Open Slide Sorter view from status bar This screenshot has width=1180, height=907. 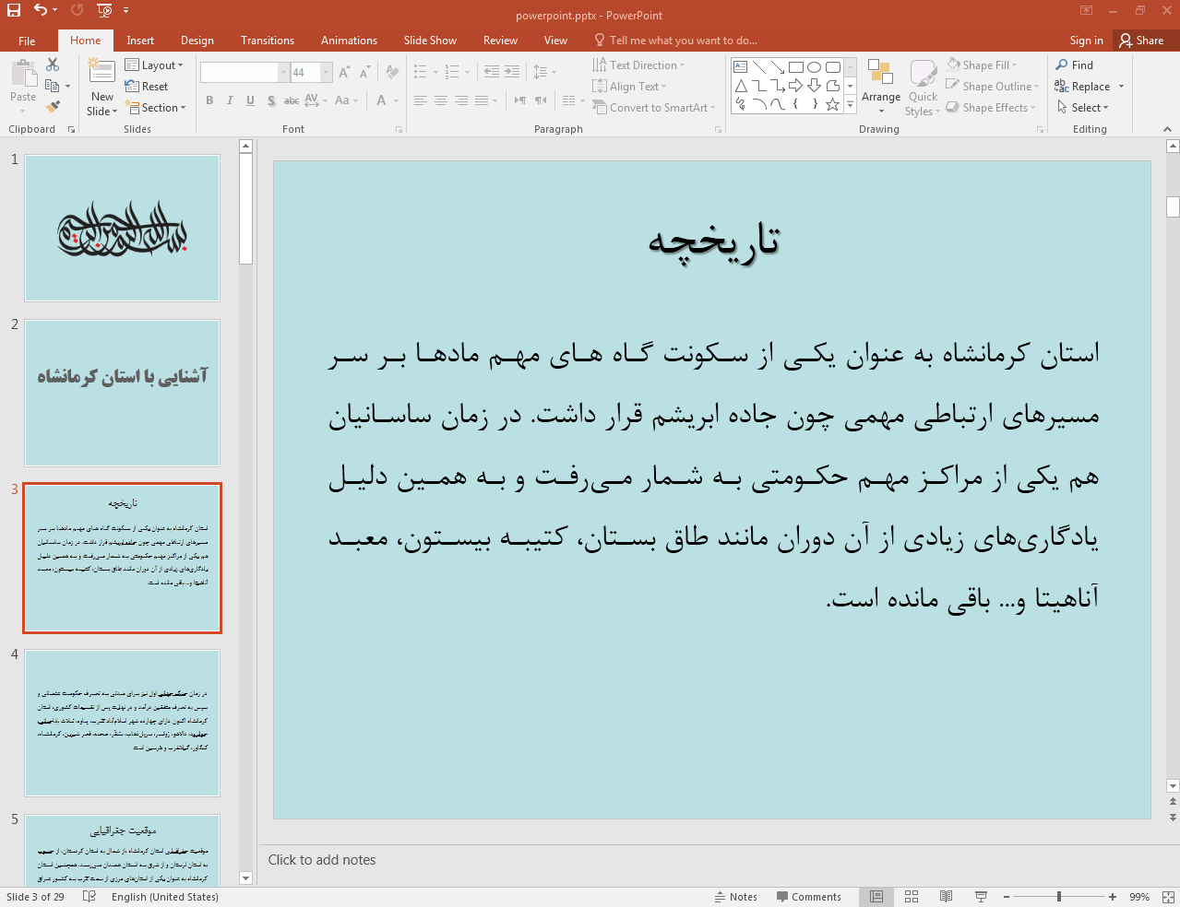coord(912,897)
